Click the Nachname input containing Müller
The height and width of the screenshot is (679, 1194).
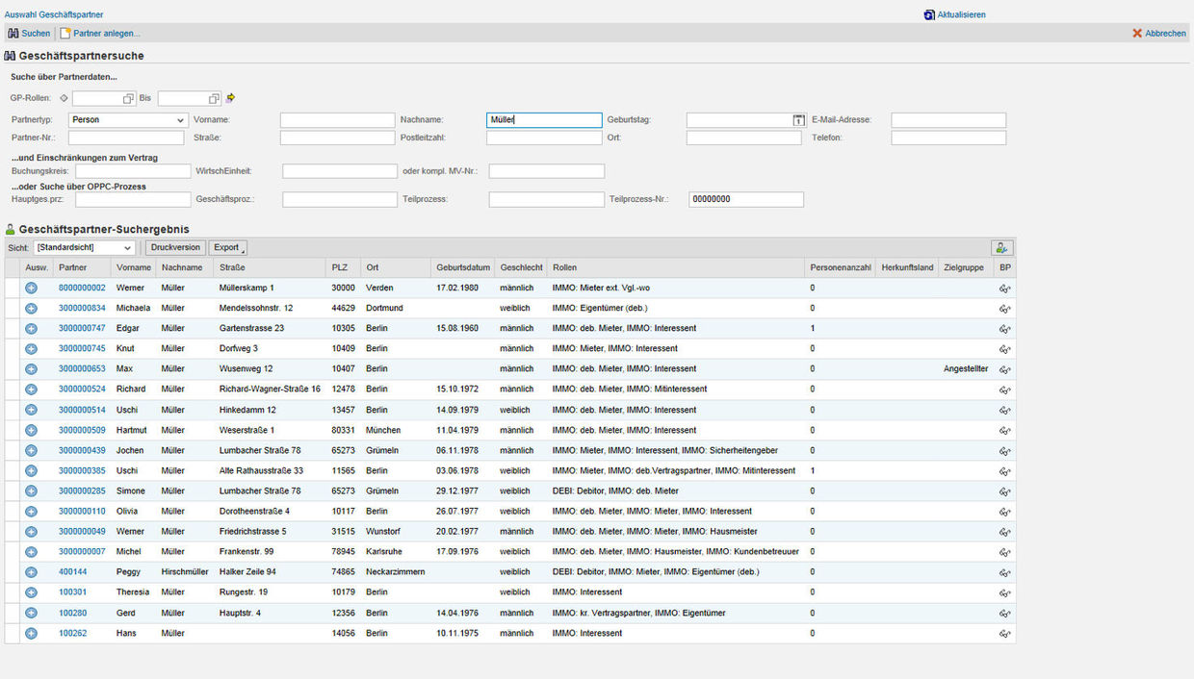click(x=544, y=119)
